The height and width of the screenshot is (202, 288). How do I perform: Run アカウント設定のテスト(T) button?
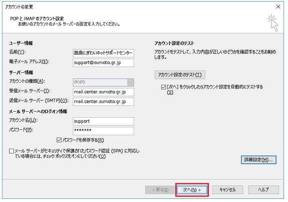click(180, 75)
